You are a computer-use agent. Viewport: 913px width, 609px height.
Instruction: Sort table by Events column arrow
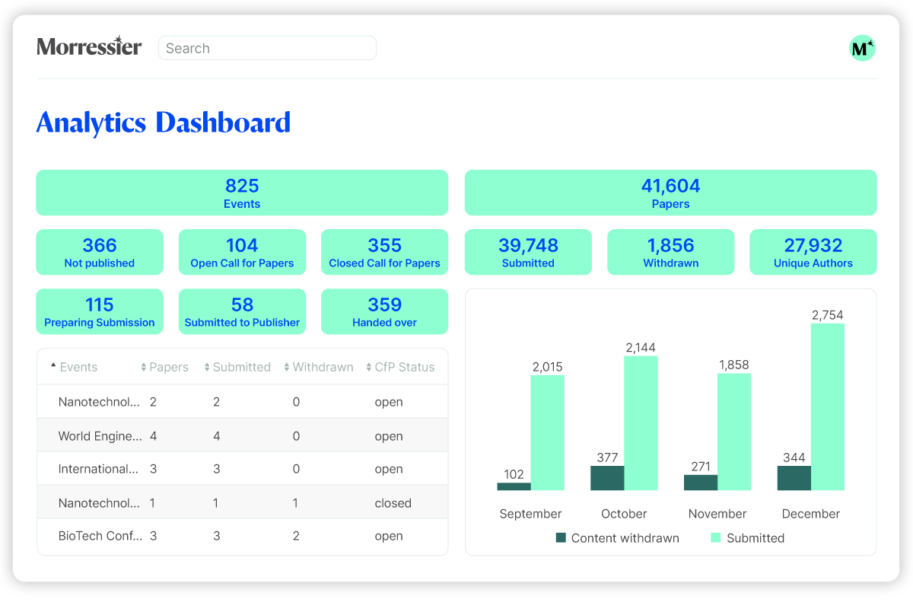point(53,366)
